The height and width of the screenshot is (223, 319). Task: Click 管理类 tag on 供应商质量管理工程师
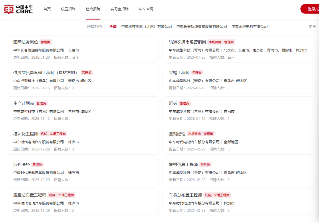(87, 73)
